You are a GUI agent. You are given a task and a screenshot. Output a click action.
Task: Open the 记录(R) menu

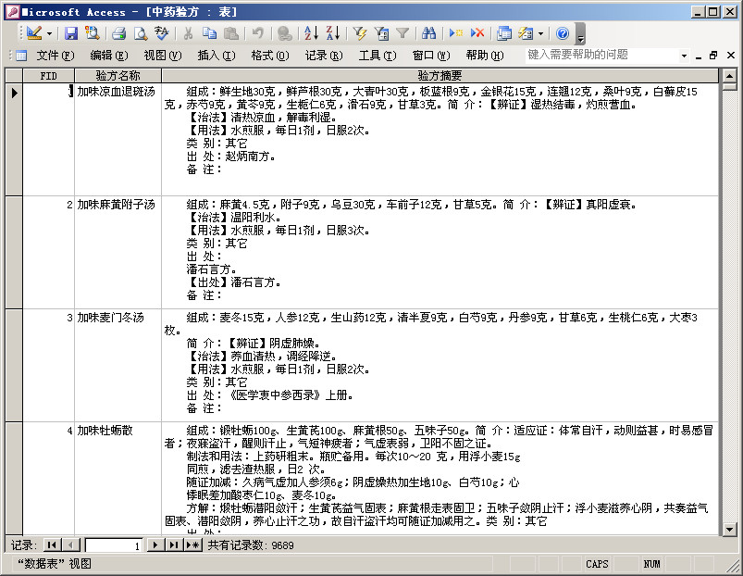324,56
